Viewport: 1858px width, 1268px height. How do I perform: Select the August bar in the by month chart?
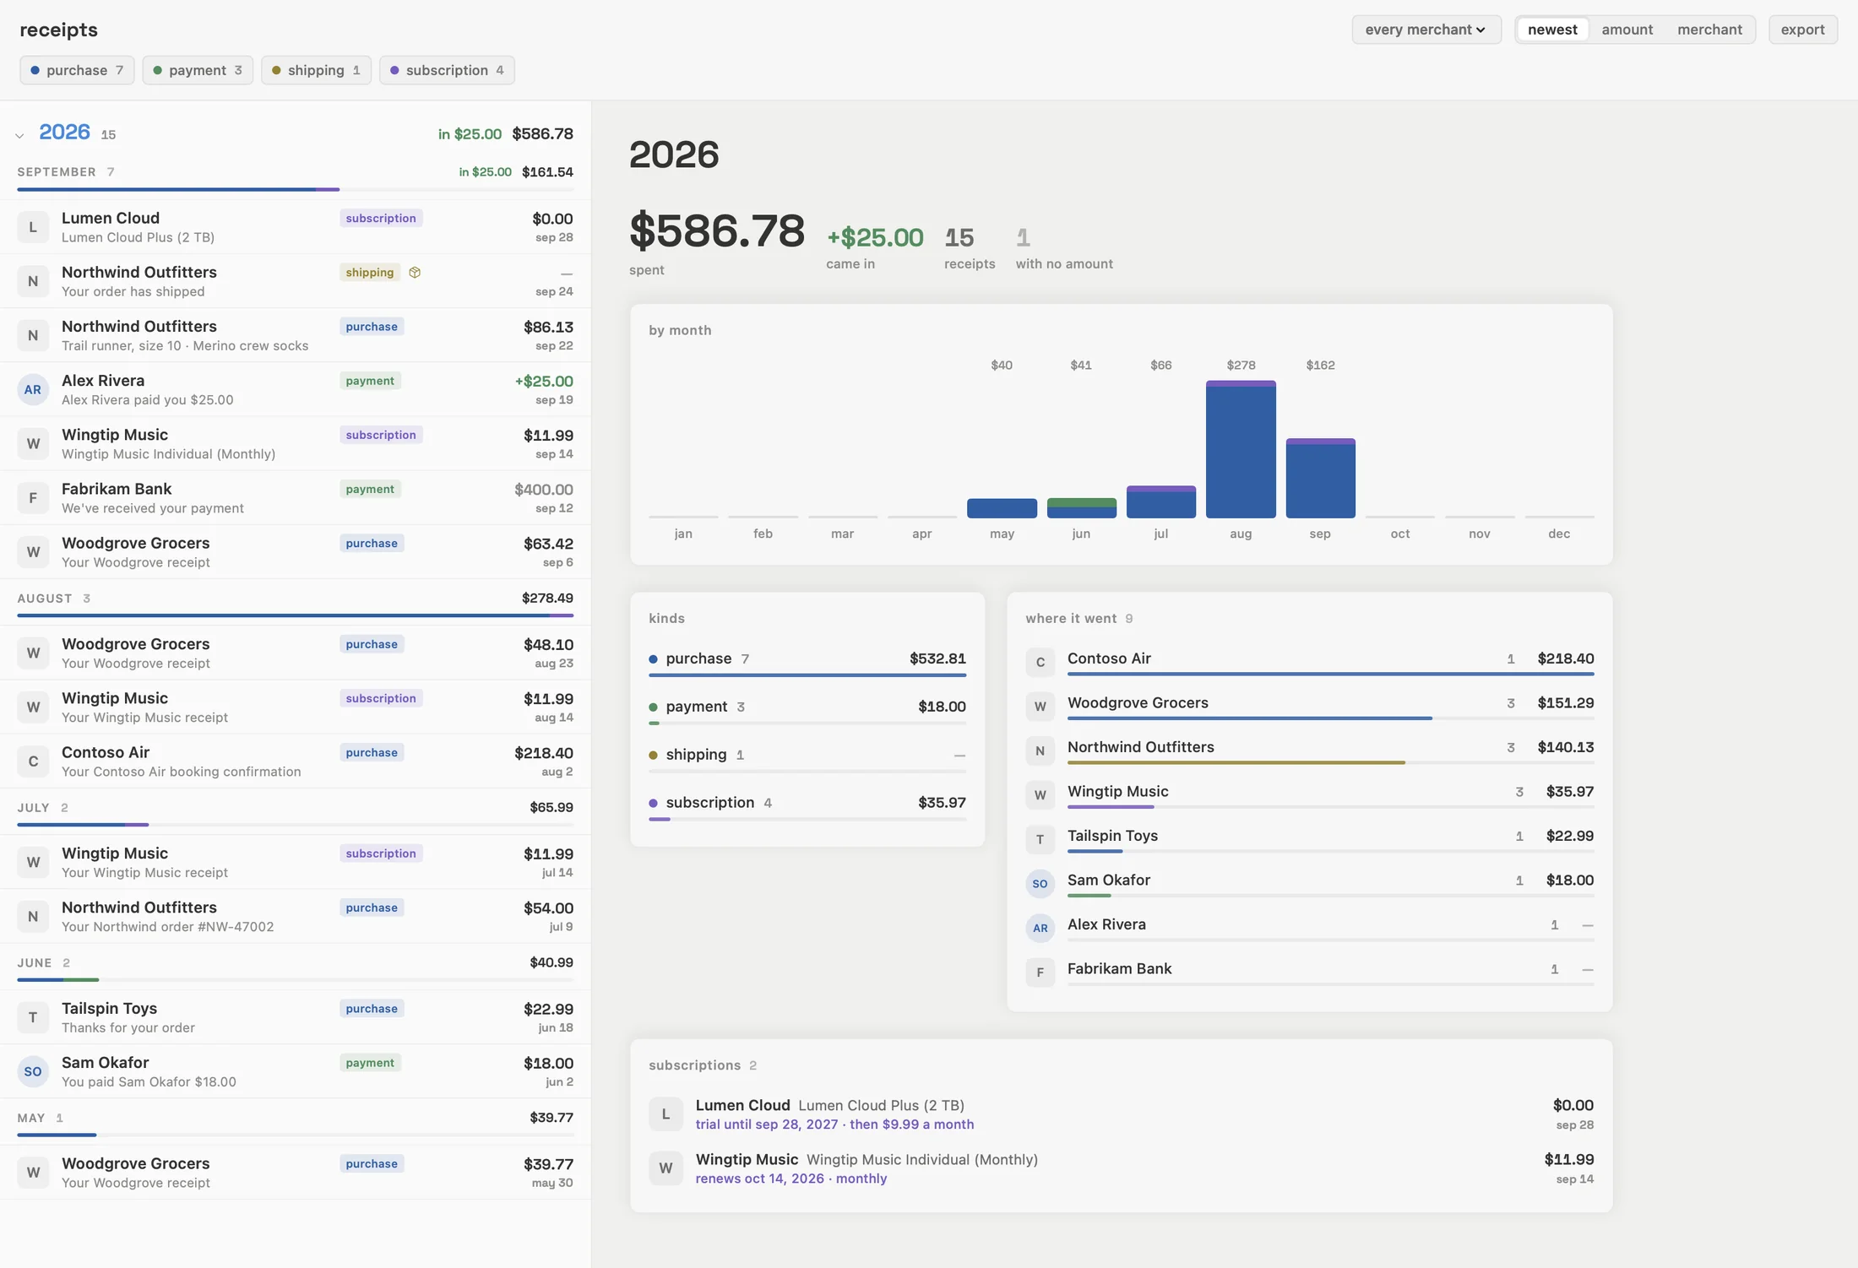point(1241,449)
